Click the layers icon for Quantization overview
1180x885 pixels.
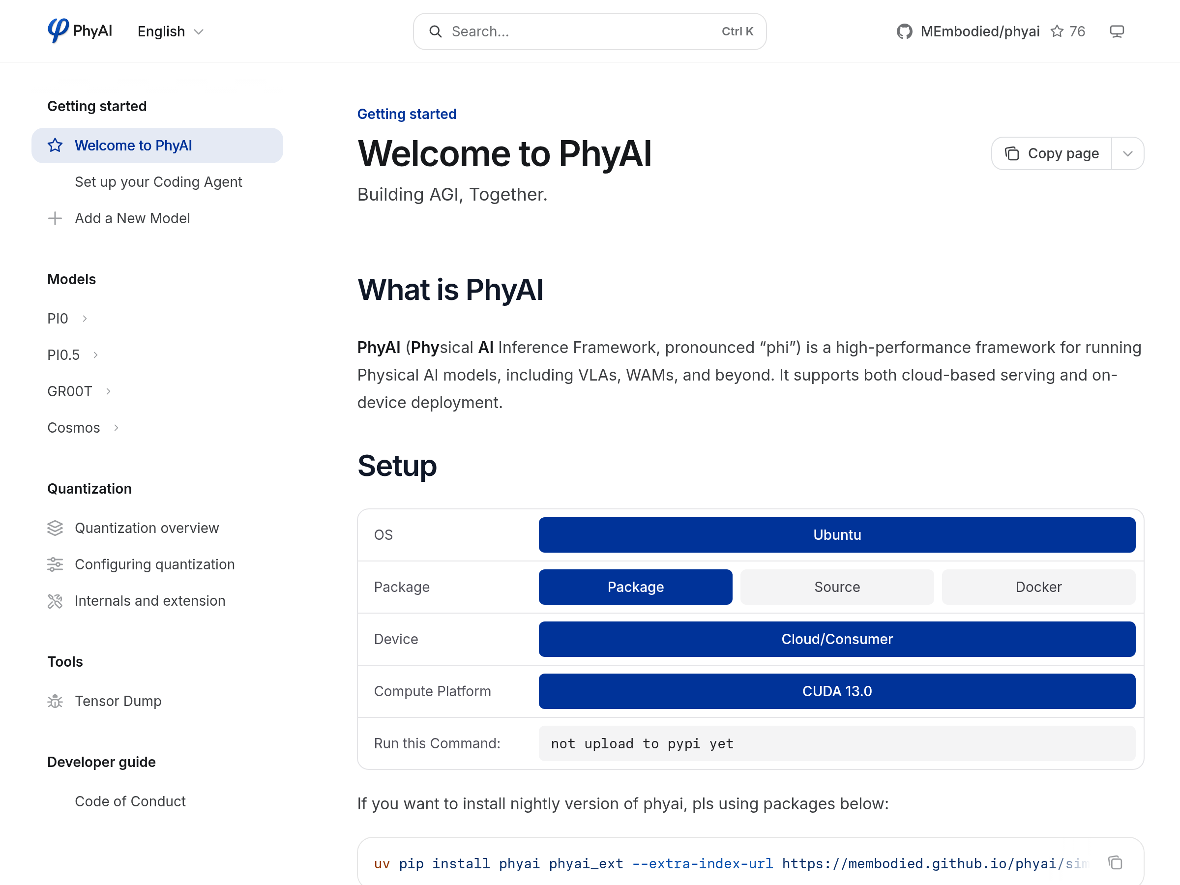[x=55, y=528]
